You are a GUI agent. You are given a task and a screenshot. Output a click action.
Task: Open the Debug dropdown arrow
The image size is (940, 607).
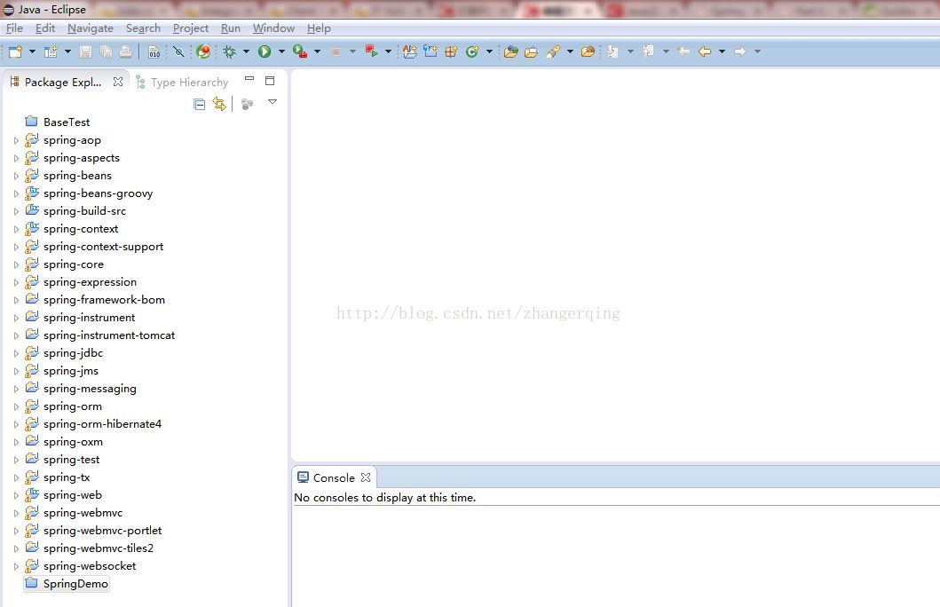coord(246,51)
